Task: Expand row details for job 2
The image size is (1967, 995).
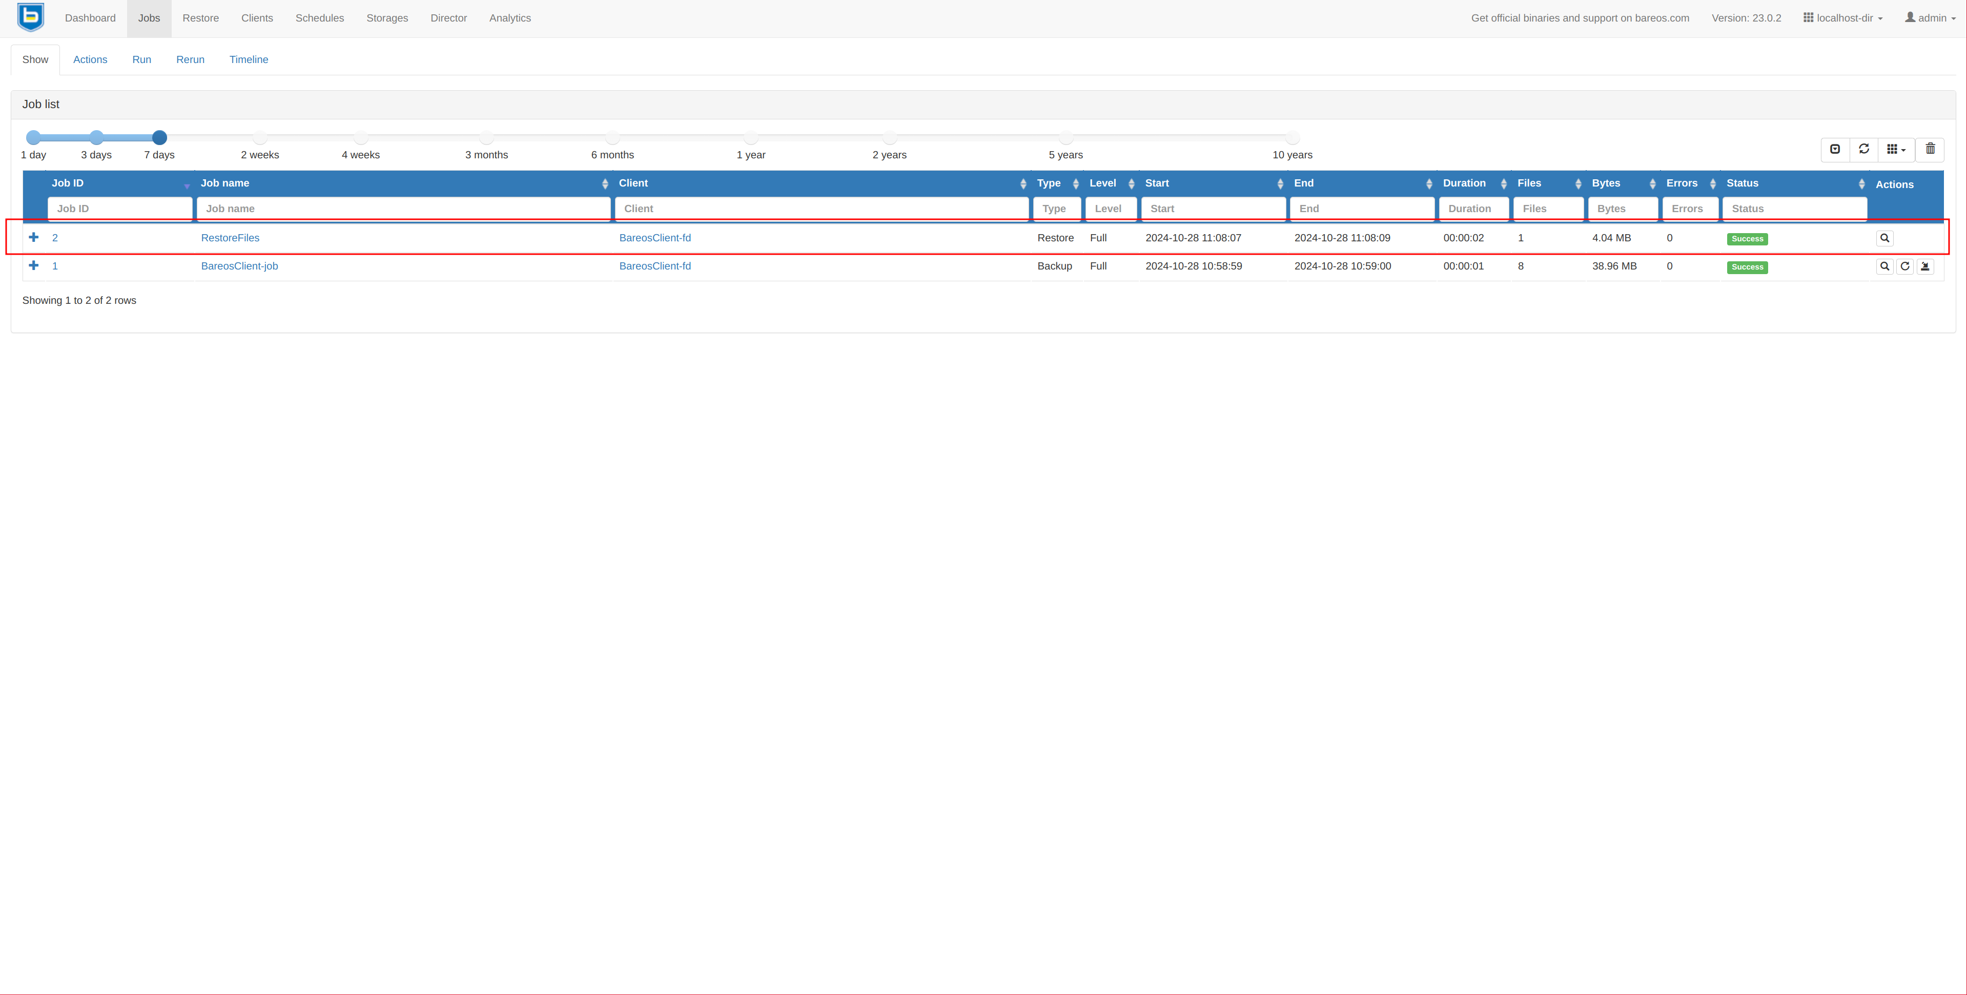Action: [34, 238]
